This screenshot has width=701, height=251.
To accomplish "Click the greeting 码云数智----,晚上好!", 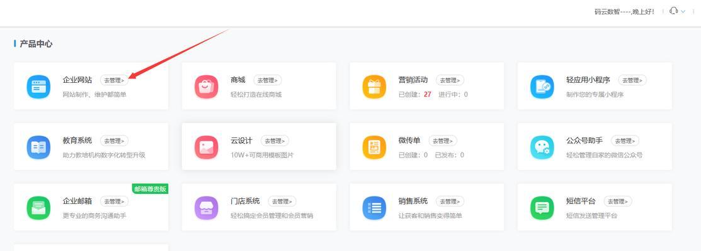I will tap(625, 11).
